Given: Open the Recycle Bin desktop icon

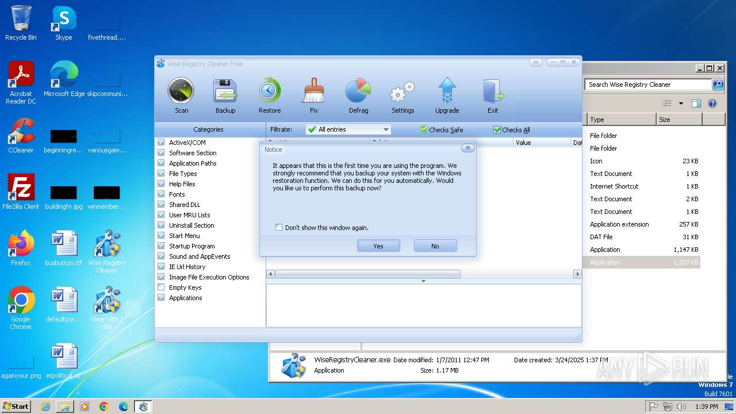Looking at the screenshot, I should click(21, 23).
